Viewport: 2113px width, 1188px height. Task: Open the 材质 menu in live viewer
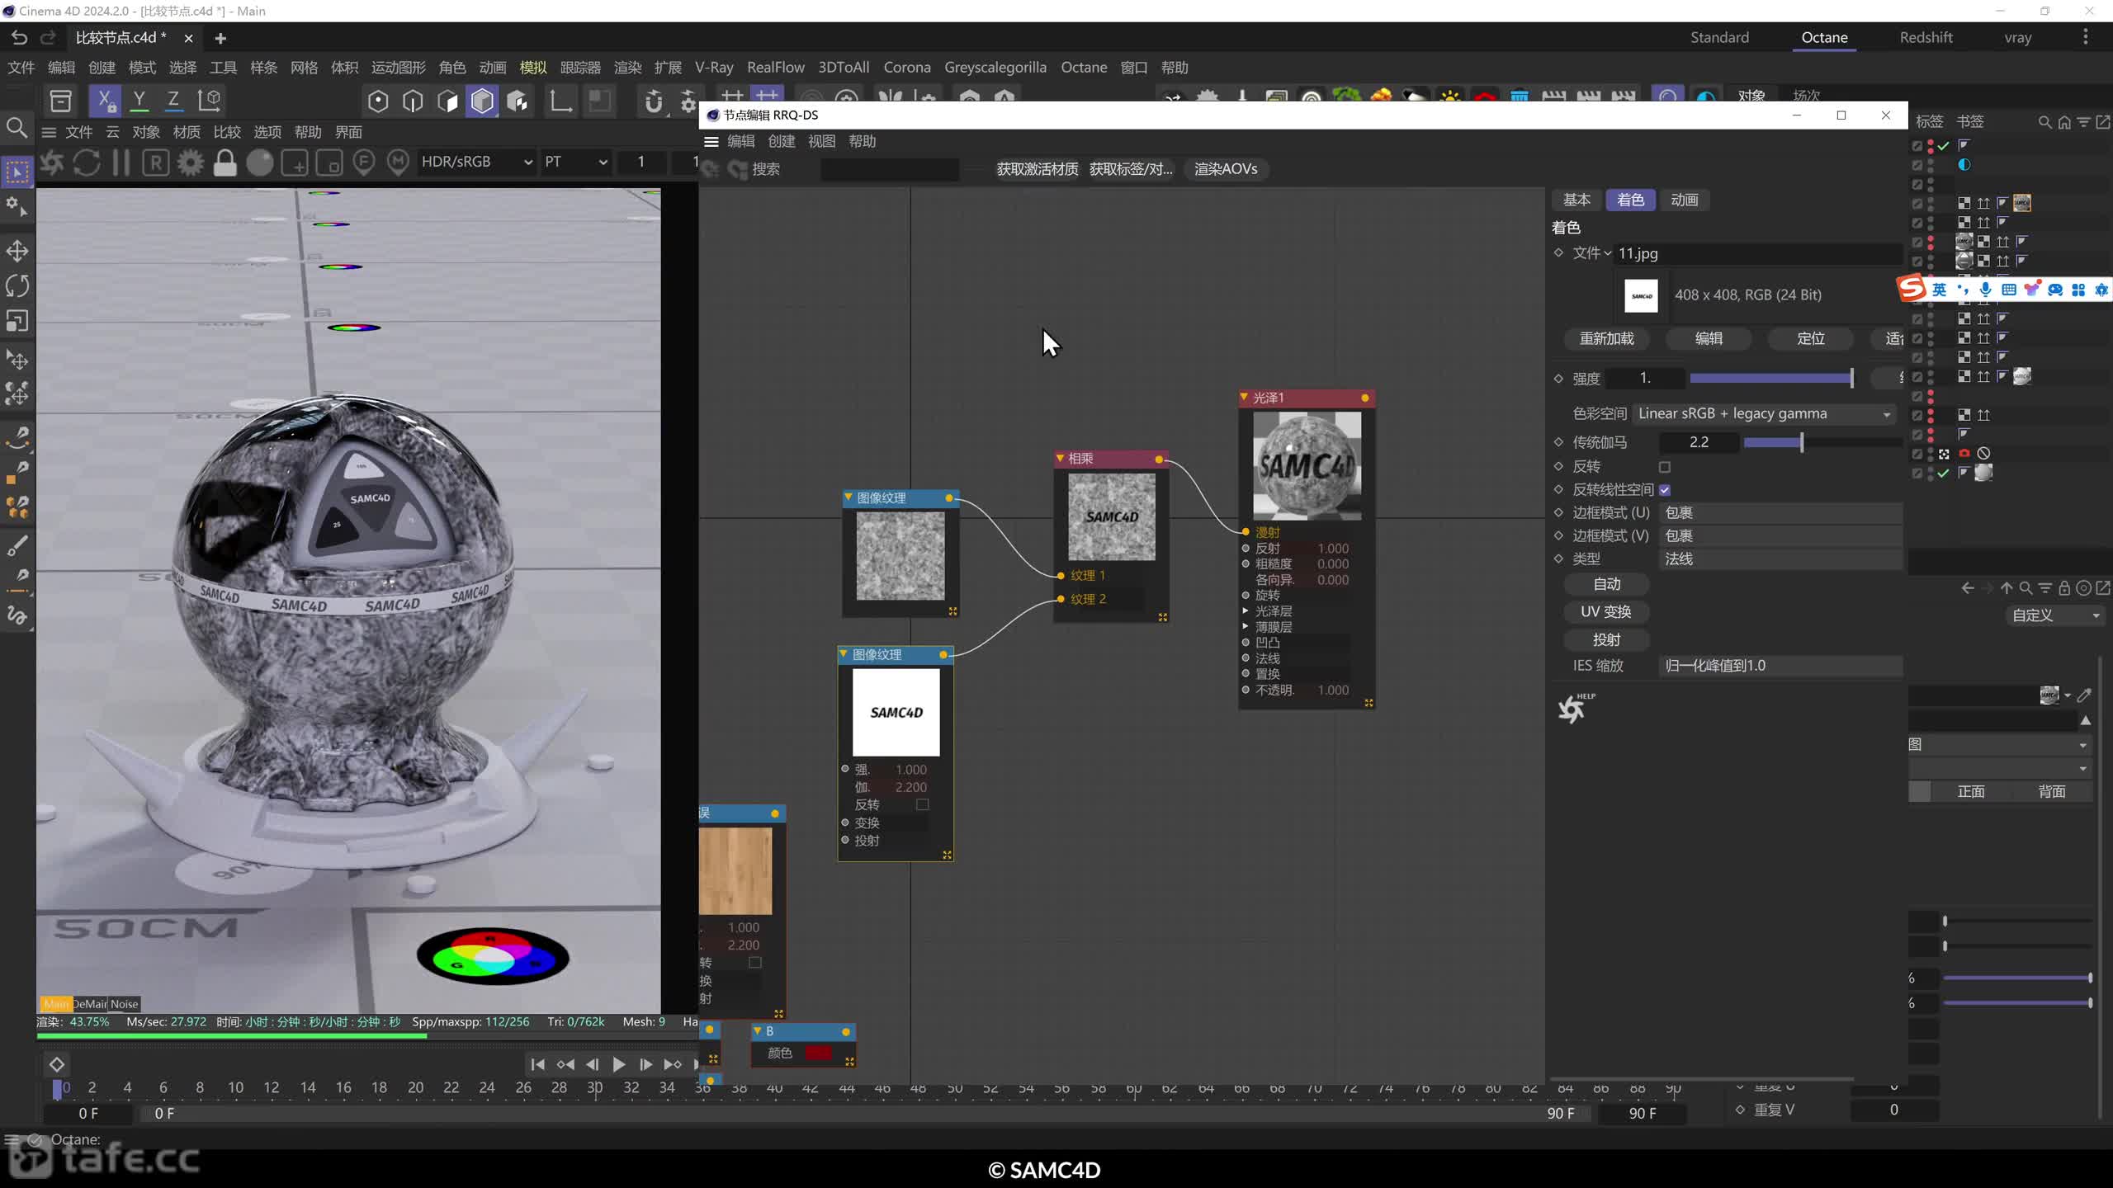(x=187, y=132)
